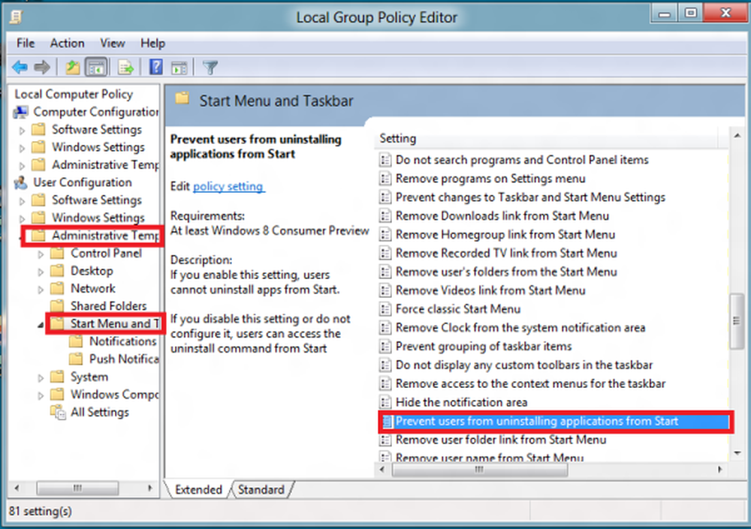Select 'Remove Downloads link from Start Menu'

pos(502,216)
